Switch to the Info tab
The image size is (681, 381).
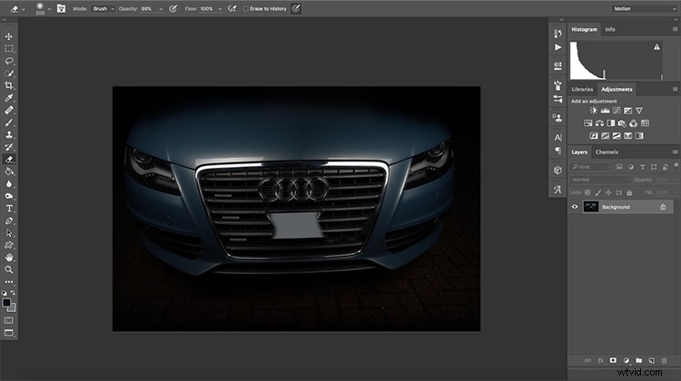click(610, 30)
